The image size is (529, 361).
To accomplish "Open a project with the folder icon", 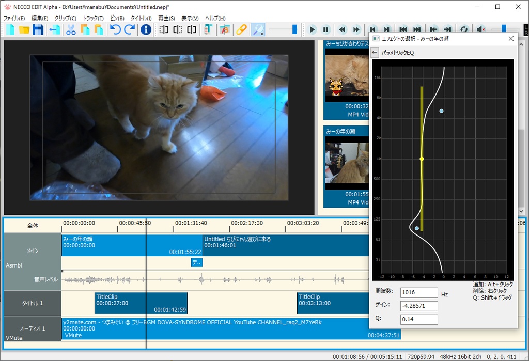I will [x=24, y=29].
